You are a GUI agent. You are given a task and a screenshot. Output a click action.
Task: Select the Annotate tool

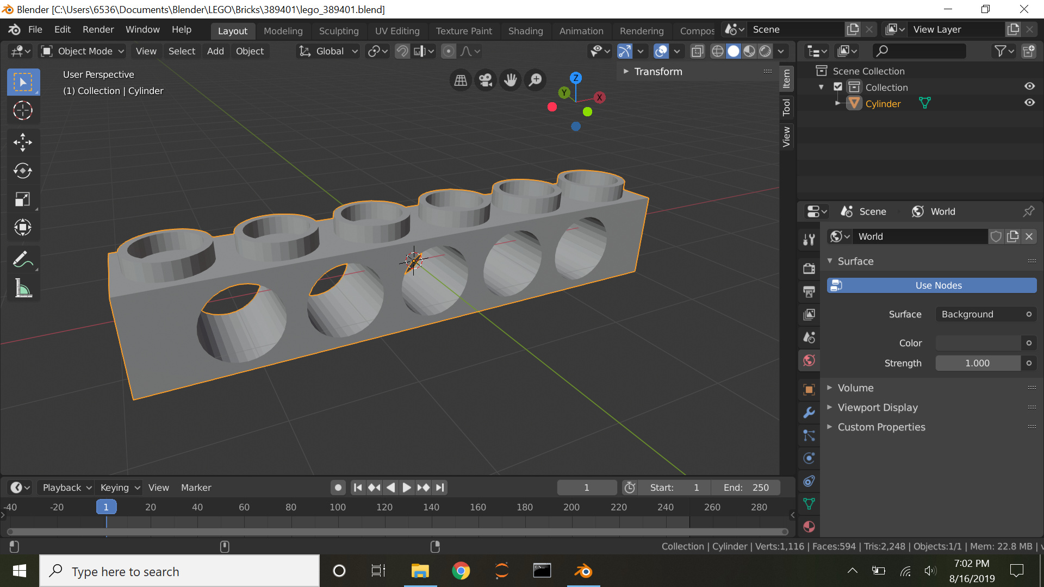23,259
